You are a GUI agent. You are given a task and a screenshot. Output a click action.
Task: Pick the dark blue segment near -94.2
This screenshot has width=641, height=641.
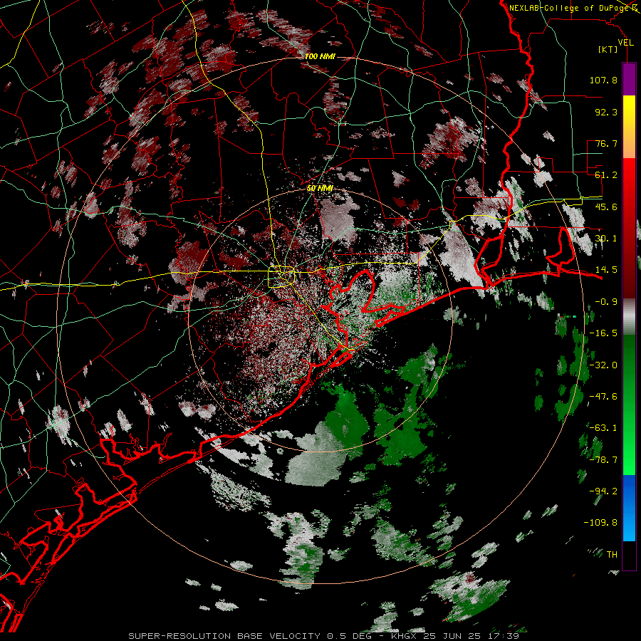coord(629,493)
